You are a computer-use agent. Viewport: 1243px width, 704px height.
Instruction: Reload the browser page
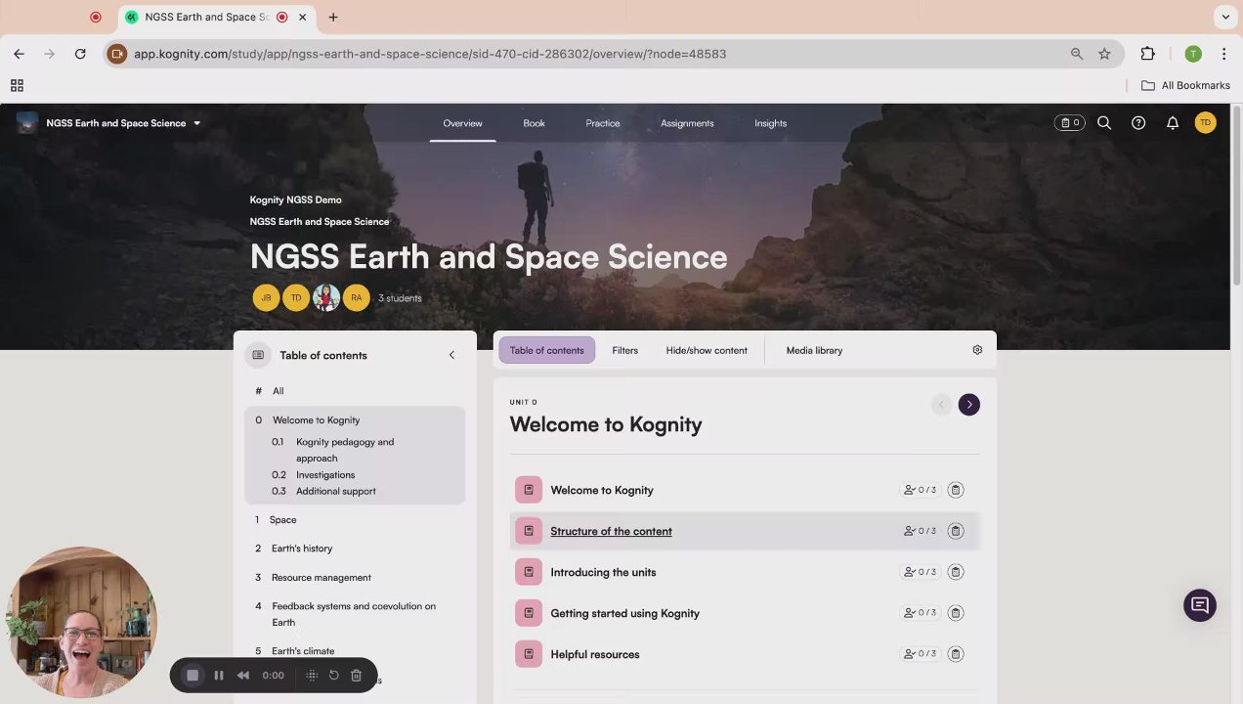(80, 54)
